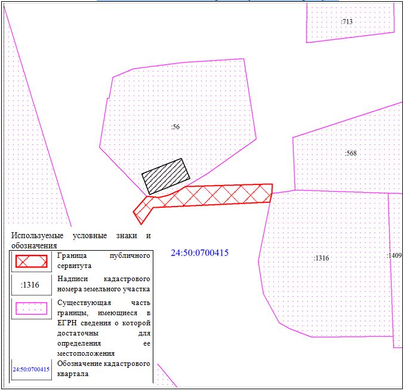The width and height of the screenshot is (404, 391).
Task: Click the legend text "Граница публичного сервитута"
Action: click(103, 260)
